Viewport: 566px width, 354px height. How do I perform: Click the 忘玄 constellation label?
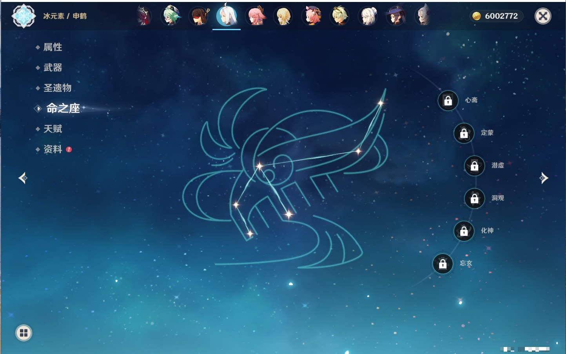(x=466, y=263)
